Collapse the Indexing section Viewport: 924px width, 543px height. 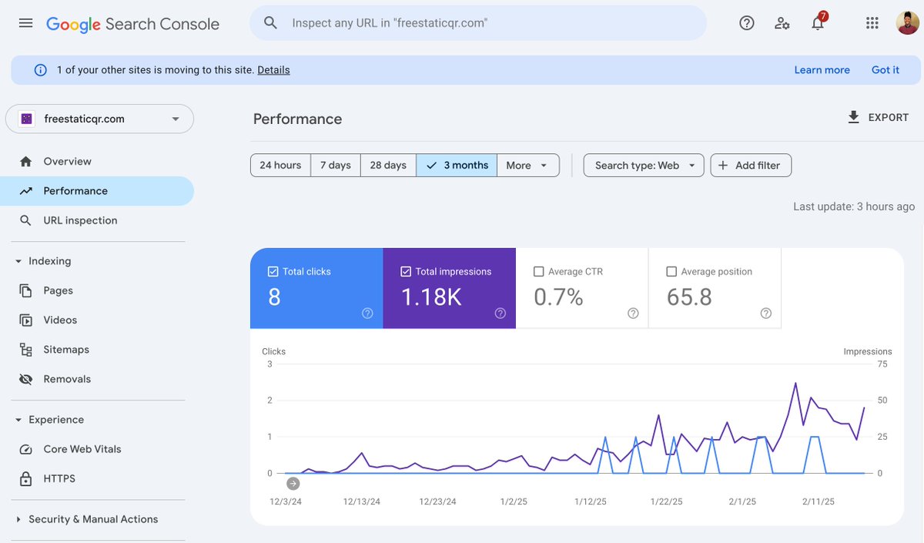tap(18, 262)
